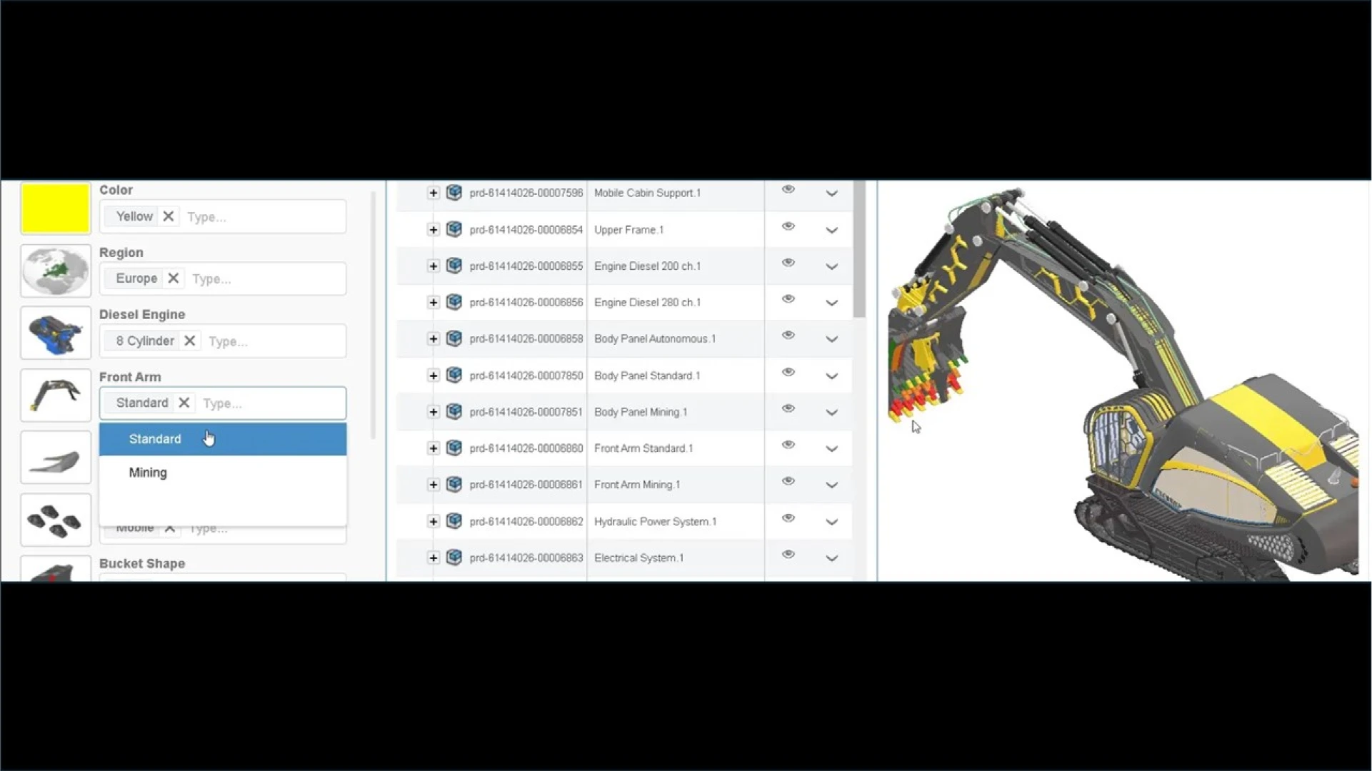Screen dimensions: 1372x771
Task: Expand the Engine Diesel 200 ch.1 row
Action: pyautogui.click(x=433, y=266)
